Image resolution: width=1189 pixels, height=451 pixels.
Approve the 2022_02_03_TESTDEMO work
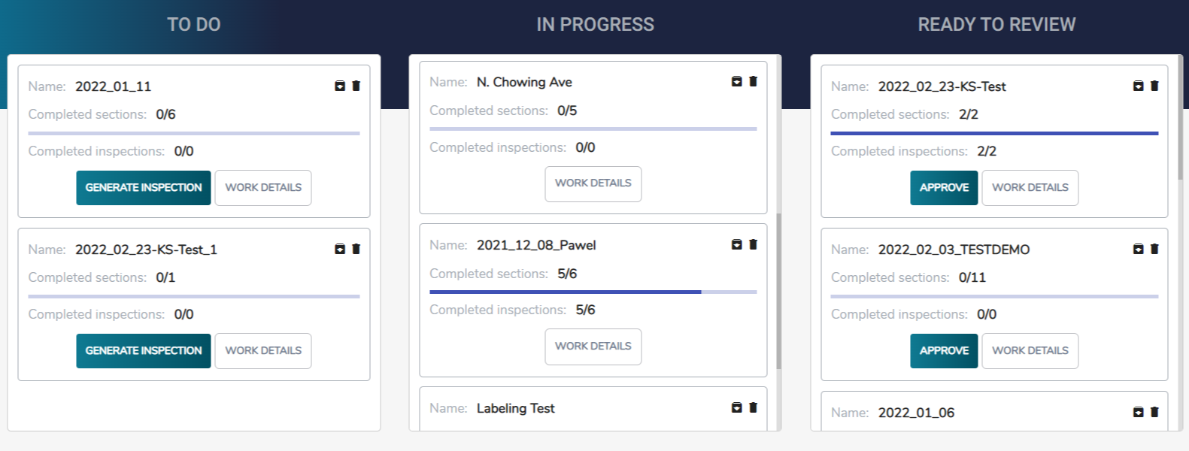click(944, 351)
